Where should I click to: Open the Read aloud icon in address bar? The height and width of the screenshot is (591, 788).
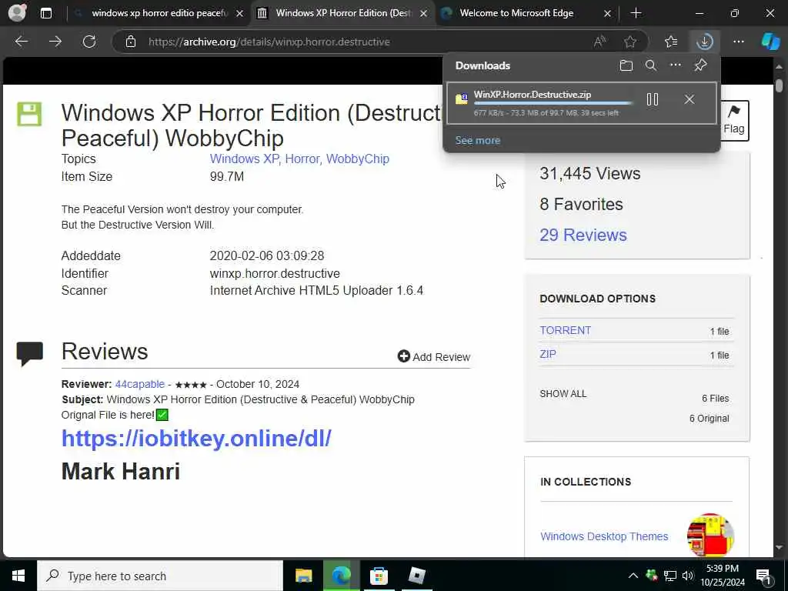coord(599,42)
